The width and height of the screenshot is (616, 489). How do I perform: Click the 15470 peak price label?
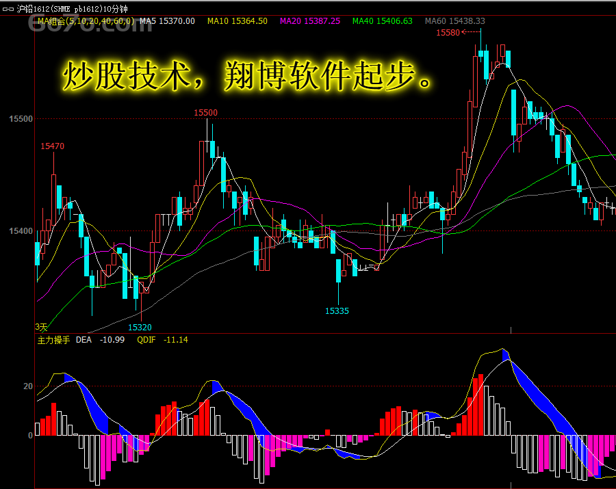52,146
